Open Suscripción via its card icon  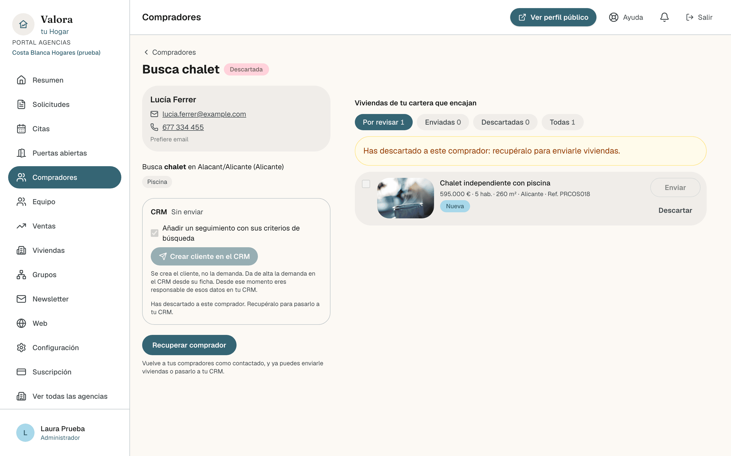tap(21, 372)
